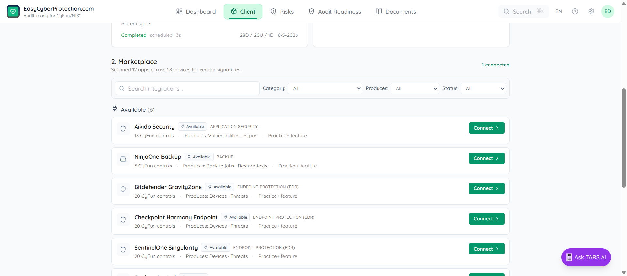Click the '1 connected' status text

(x=495, y=65)
